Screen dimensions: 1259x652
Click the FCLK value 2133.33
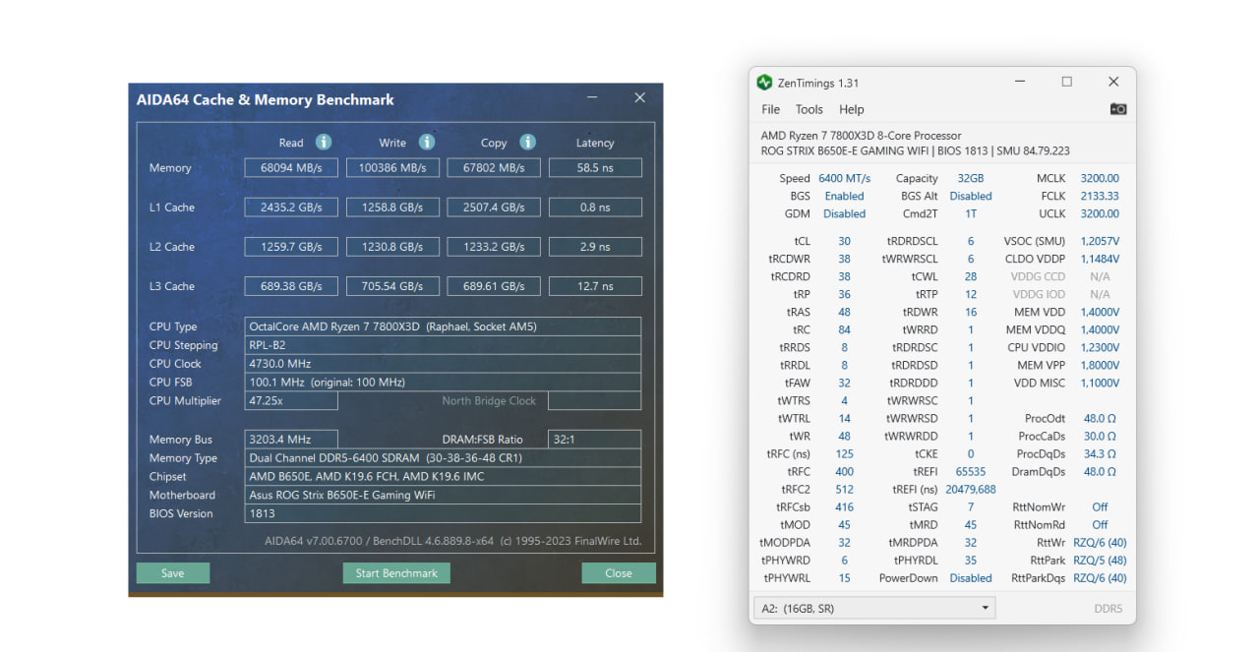[1100, 197]
